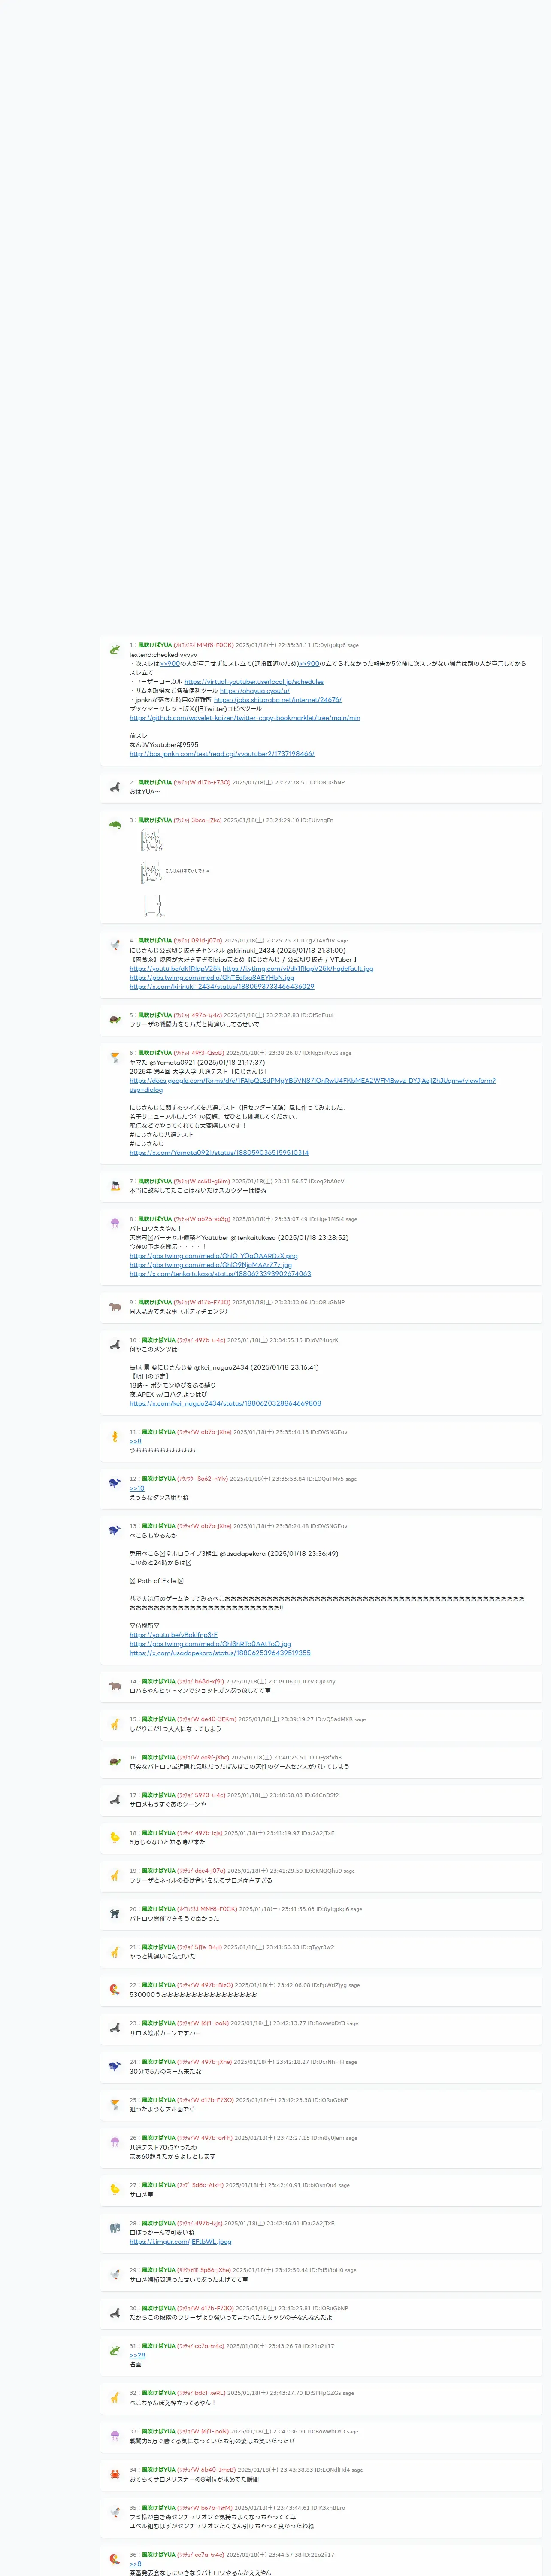Follow the >>10 anchor in post 12
551x2576 pixels.
[137, 1489]
